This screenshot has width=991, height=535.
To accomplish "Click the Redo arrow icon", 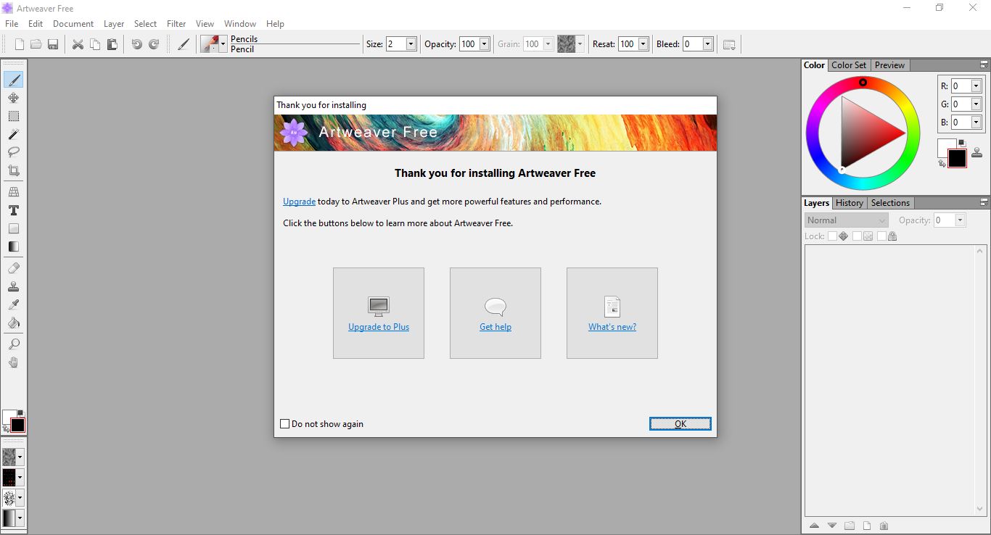I will point(154,44).
